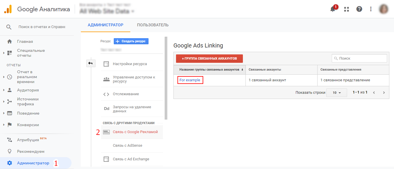Viewport: 394px width, 169px height.
Task: Click the Создать ресурс button
Action: 131,41
